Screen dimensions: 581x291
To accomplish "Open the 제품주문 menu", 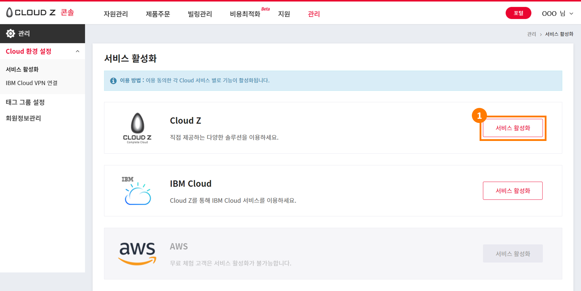I will [158, 14].
